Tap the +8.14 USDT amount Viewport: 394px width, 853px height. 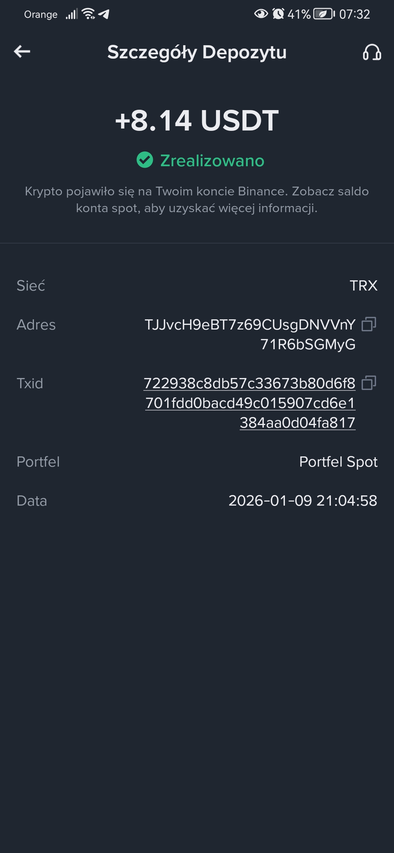coord(197,120)
